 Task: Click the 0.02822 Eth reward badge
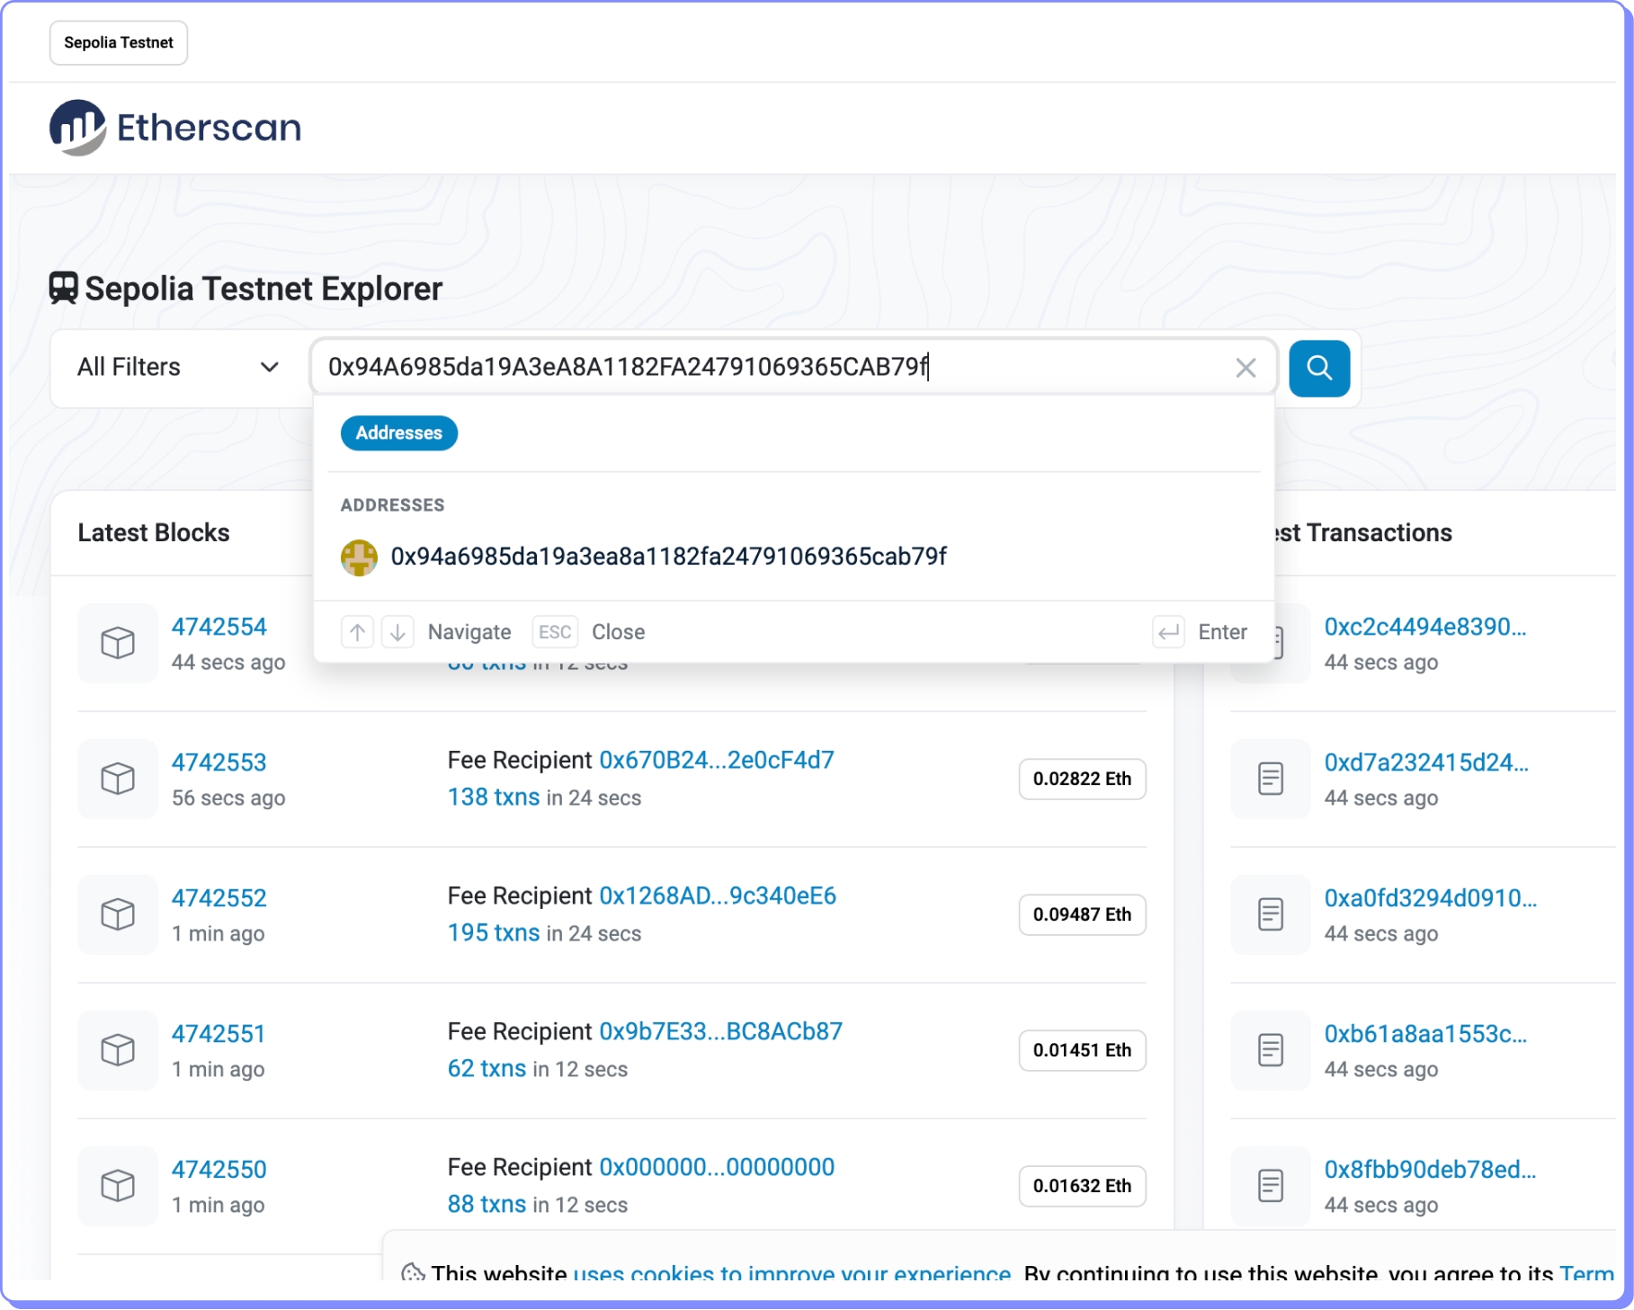(x=1082, y=779)
